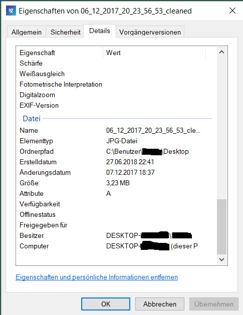
Task: Confirm with the OK button
Action: pos(106,304)
